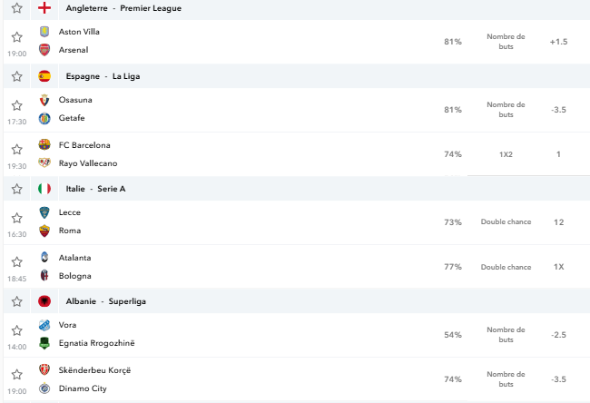Favorite the Angleterre Premier League competition
The image size is (590, 403).
click(x=16, y=8)
